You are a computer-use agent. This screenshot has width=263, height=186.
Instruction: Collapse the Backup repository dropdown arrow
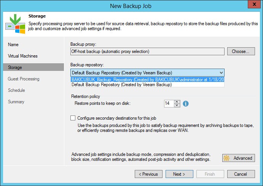point(221,73)
